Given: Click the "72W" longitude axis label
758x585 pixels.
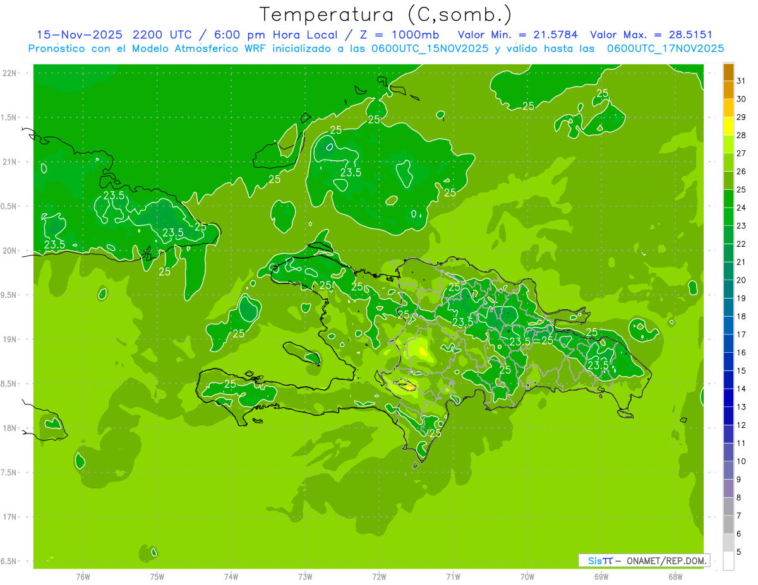Looking at the screenshot, I should click(379, 577).
